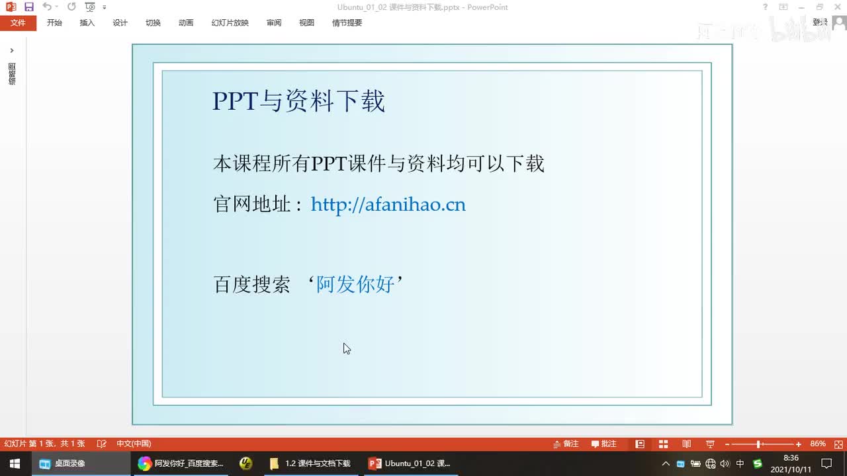Open the http://afanihao.cn hyperlink
Viewport: 847px width, 476px height.
pyautogui.click(x=388, y=204)
